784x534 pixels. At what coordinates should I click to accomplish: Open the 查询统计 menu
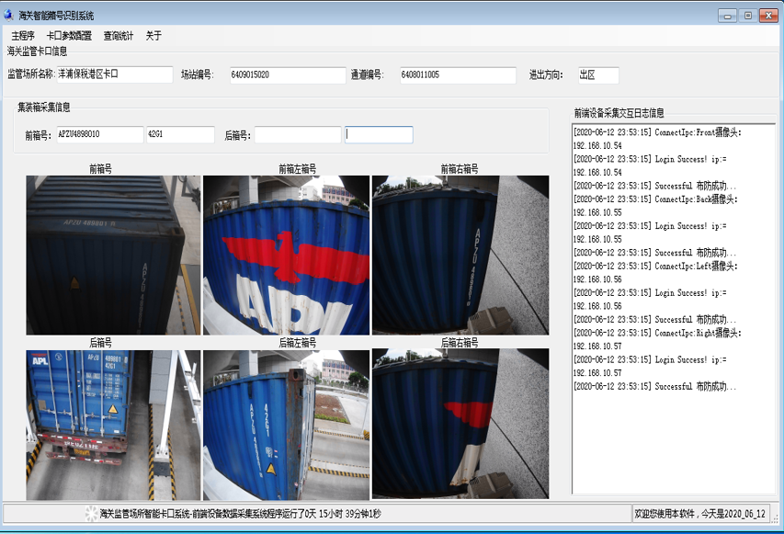click(x=119, y=36)
